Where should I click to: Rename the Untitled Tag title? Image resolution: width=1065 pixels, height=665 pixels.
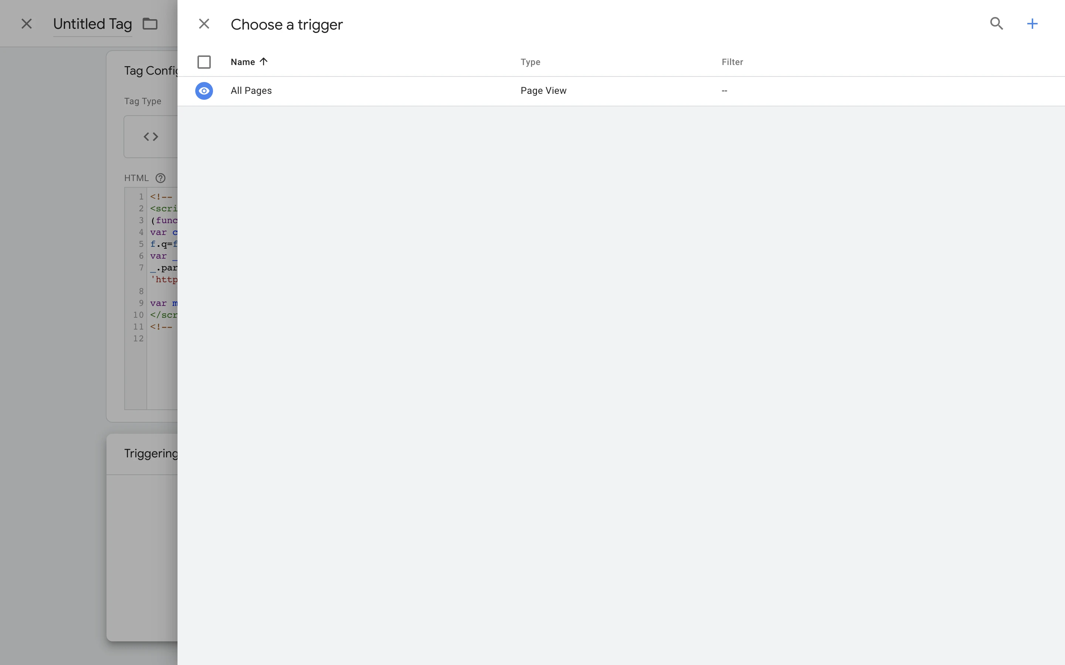tap(92, 24)
